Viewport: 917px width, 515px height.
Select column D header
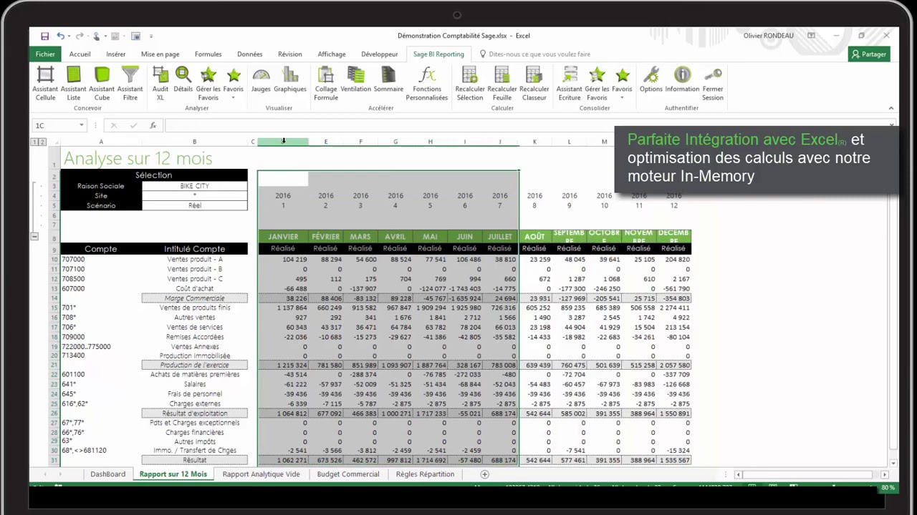coord(283,142)
